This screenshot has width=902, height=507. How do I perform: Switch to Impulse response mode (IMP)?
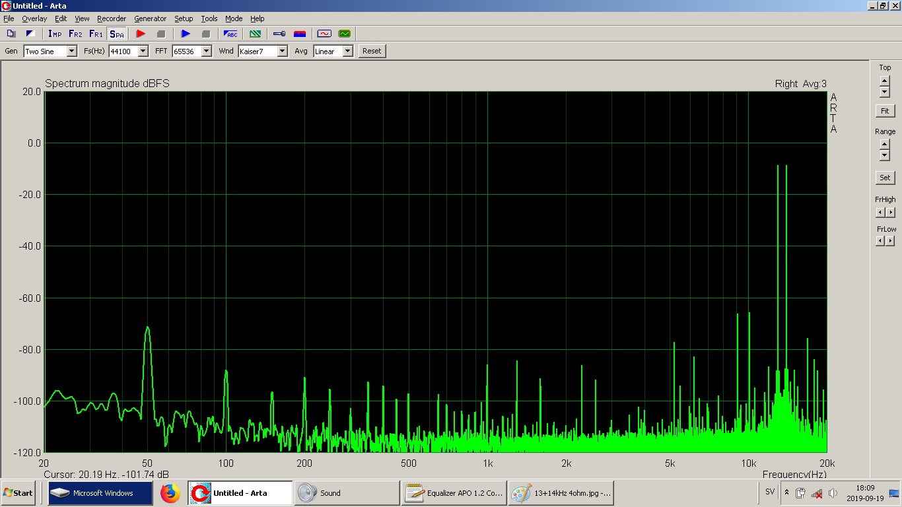(x=55, y=34)
